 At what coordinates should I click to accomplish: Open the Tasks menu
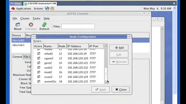(x=36, y=18)
